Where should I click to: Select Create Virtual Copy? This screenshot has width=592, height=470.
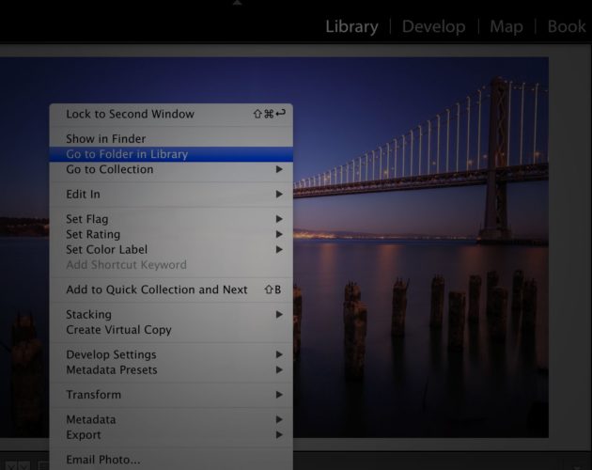[171, 330]
